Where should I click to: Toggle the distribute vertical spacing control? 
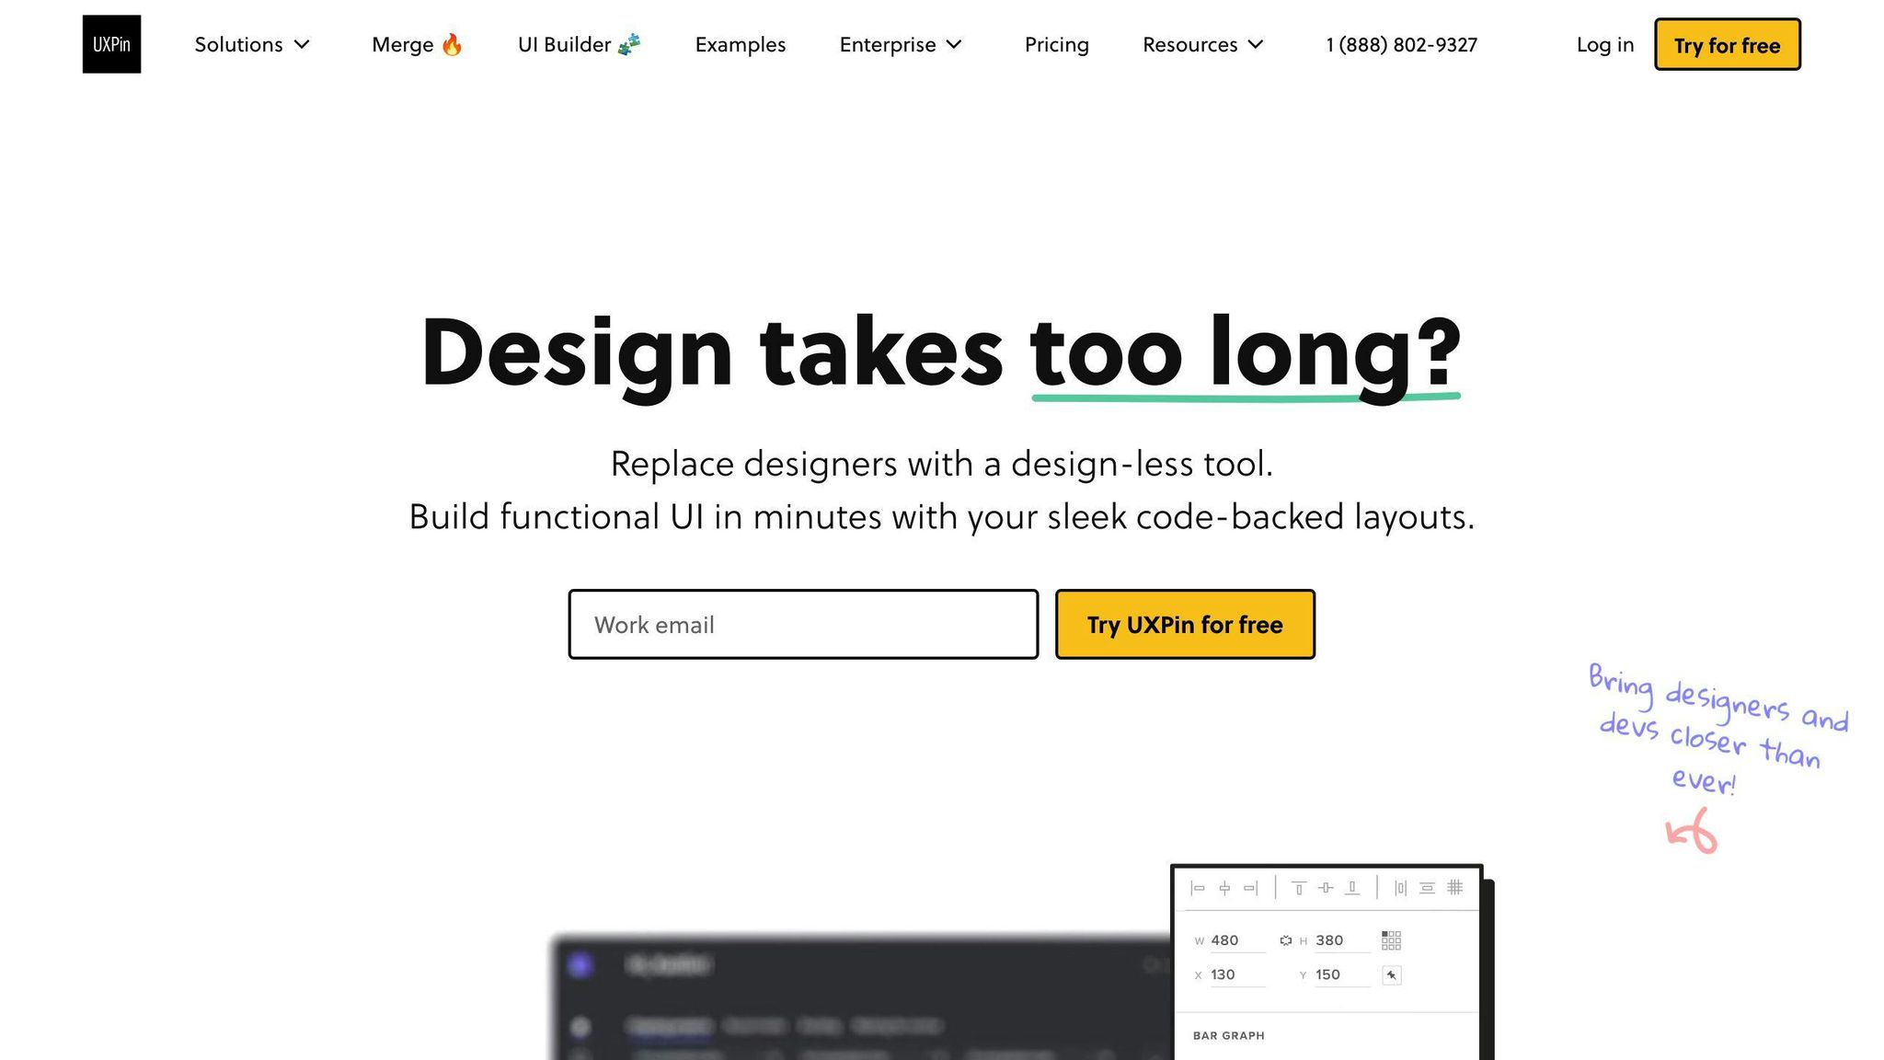[x=1428, y=887]
